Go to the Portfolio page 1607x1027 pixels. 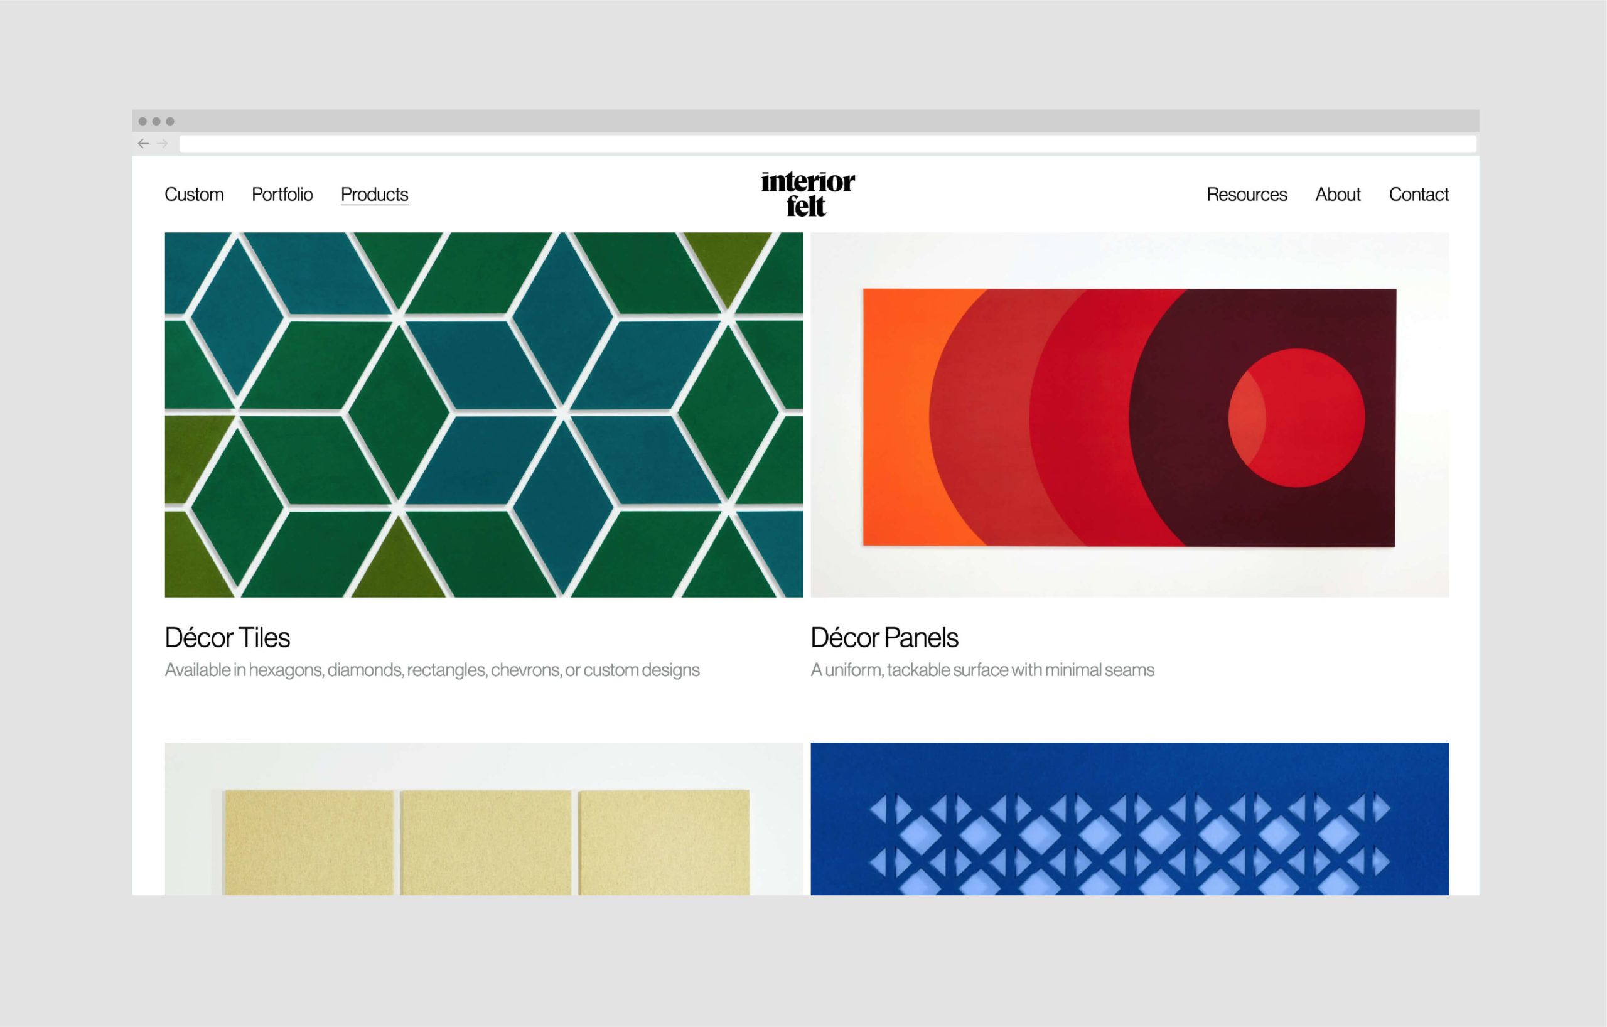point(282,194)
